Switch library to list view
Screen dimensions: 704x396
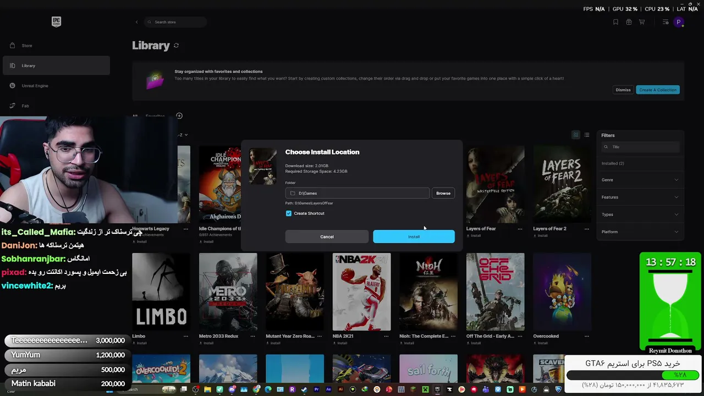[587, 135]
